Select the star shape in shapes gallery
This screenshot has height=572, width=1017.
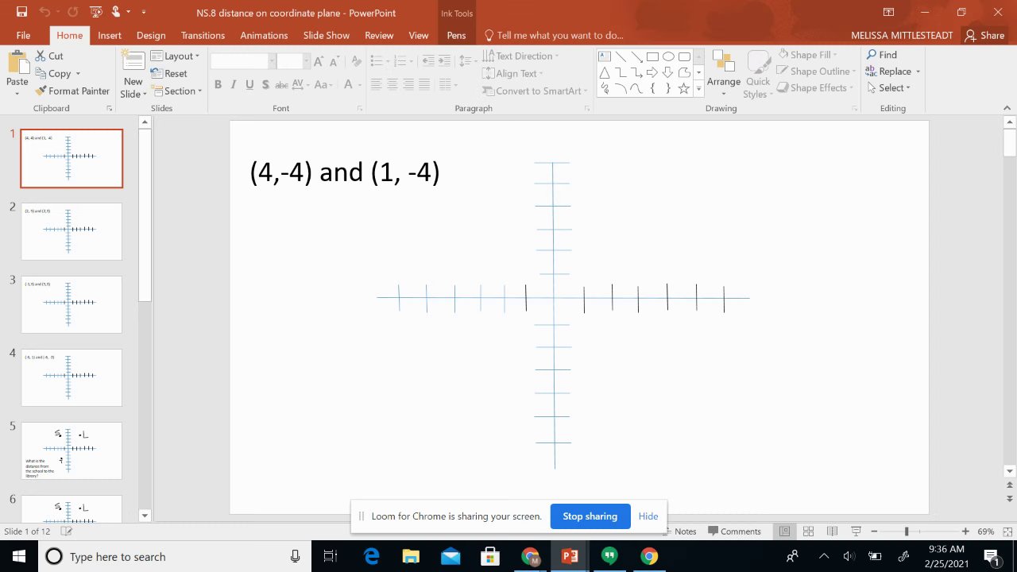(x=683, y=89)
